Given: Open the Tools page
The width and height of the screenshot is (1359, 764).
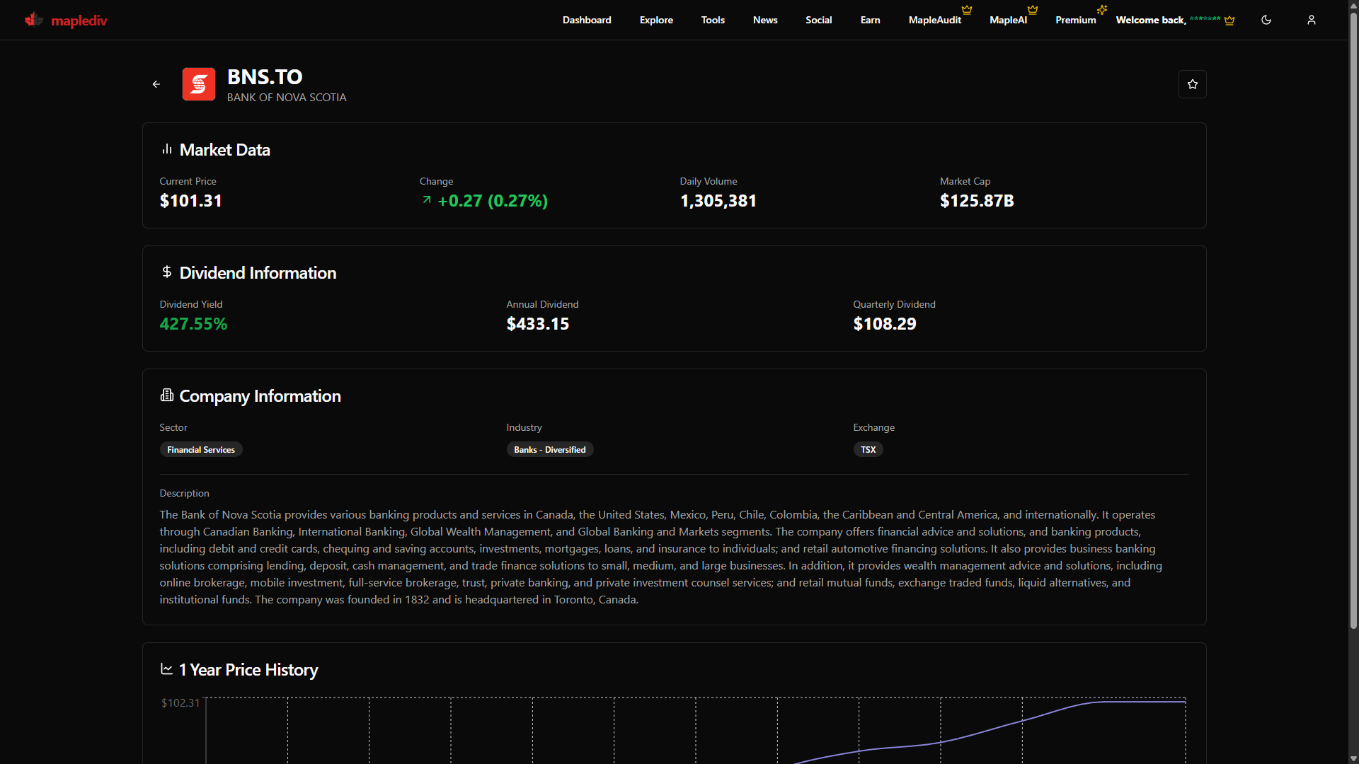Looking at the screenshot, I should (x=713, y=20).
